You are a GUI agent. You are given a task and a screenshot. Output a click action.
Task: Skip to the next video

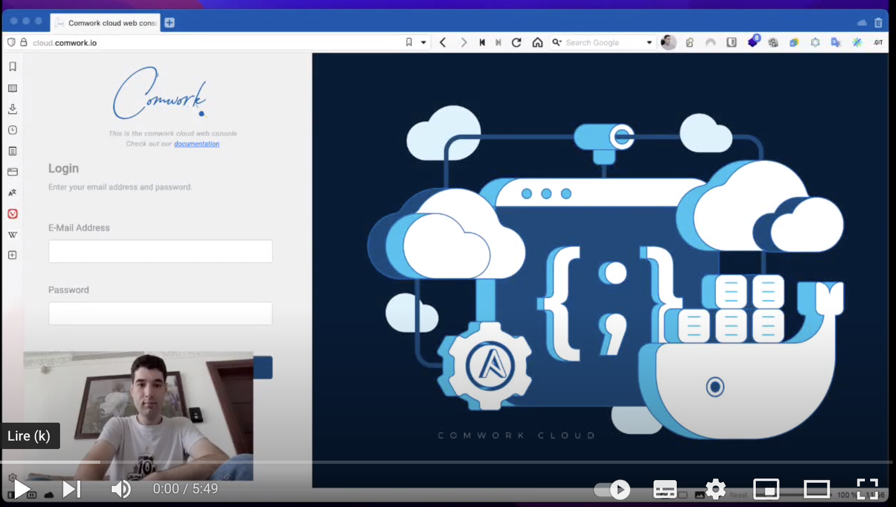pos(71,489)
